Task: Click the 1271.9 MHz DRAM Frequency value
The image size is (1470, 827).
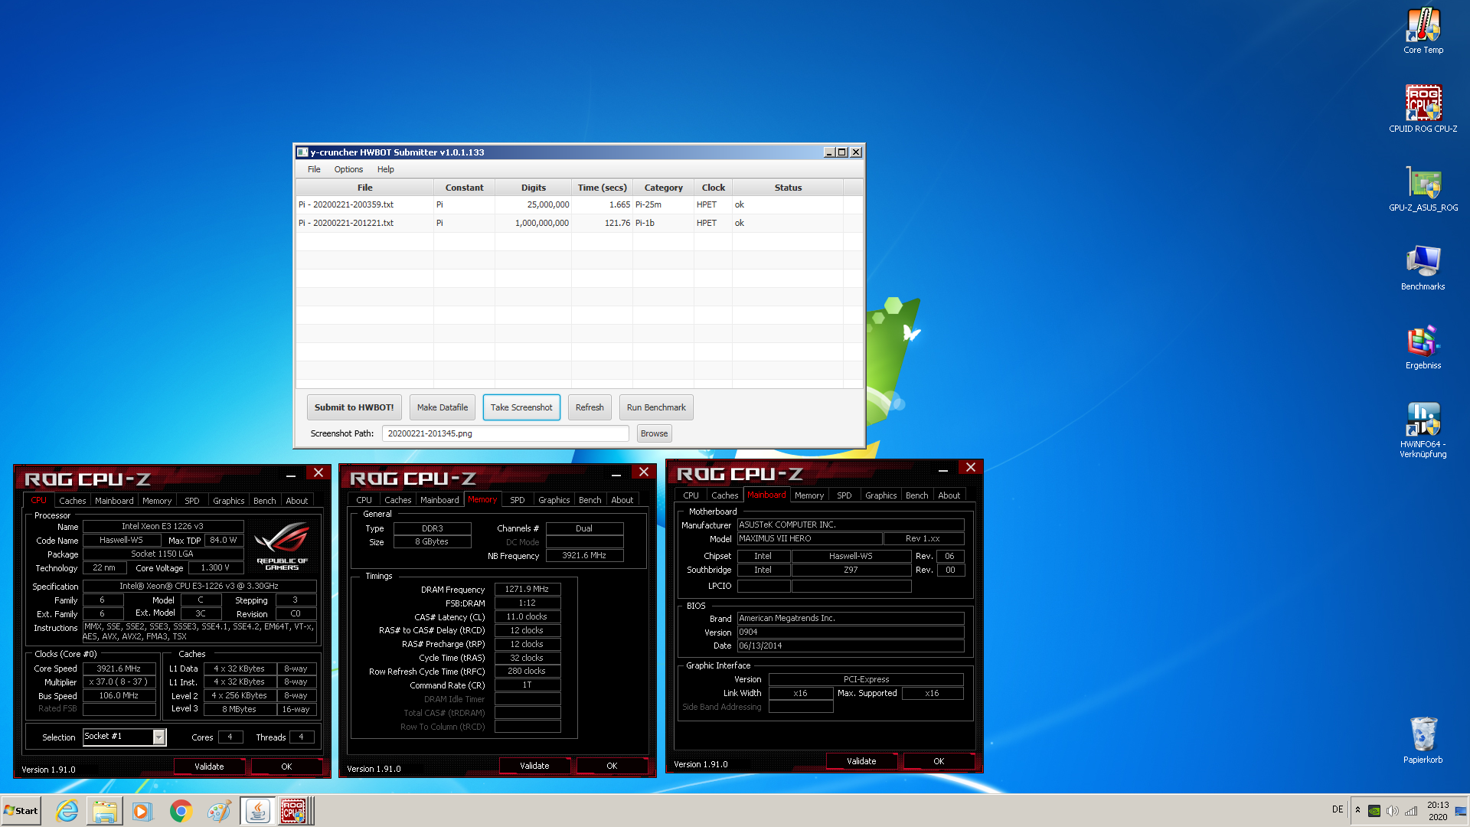Action: coord(528,589)
